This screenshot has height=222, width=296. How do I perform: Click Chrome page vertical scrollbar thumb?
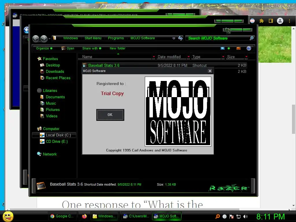tap(294, 119)
